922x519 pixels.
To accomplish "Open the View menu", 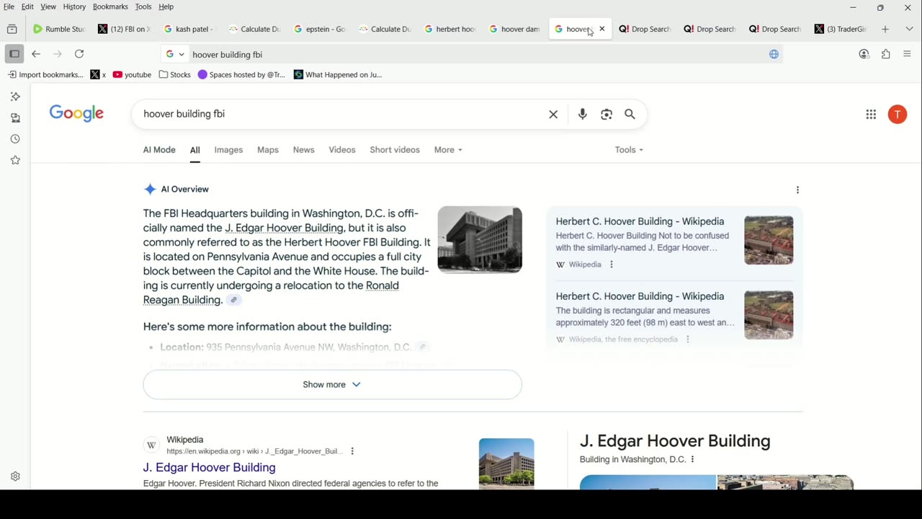I will tap(48, 6).
